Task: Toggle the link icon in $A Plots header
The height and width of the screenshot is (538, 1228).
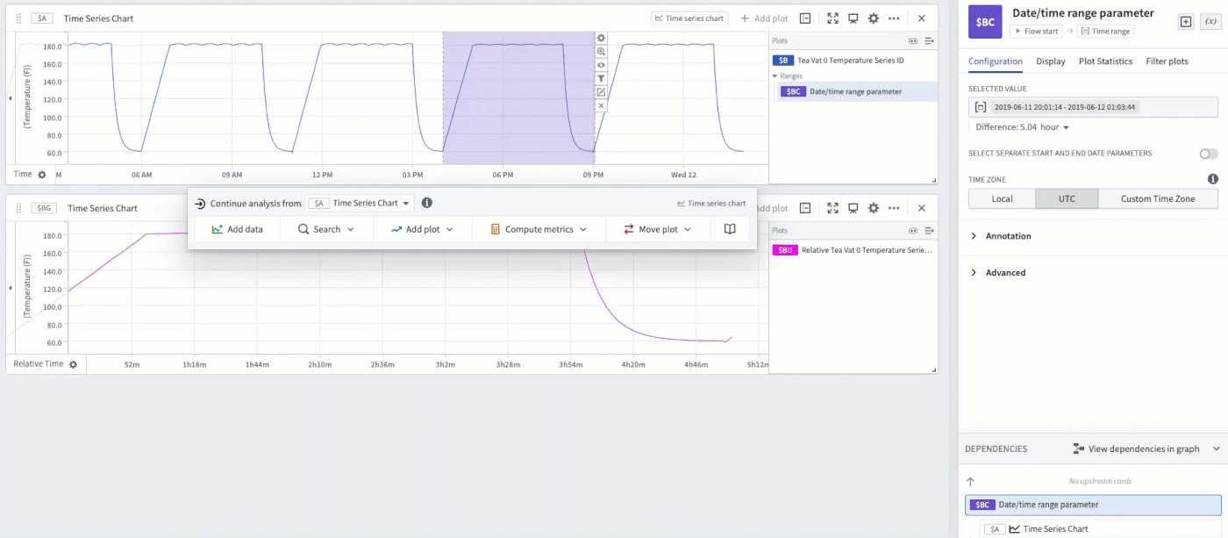Action: 912,41
